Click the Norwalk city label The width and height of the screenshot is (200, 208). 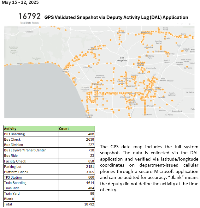(161, 97)
